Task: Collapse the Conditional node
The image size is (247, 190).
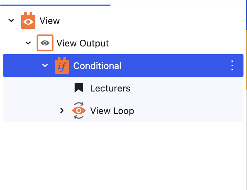Action: pos(45,65)
